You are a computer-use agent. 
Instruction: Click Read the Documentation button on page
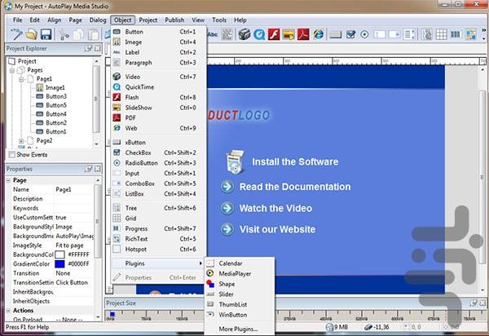286,187
